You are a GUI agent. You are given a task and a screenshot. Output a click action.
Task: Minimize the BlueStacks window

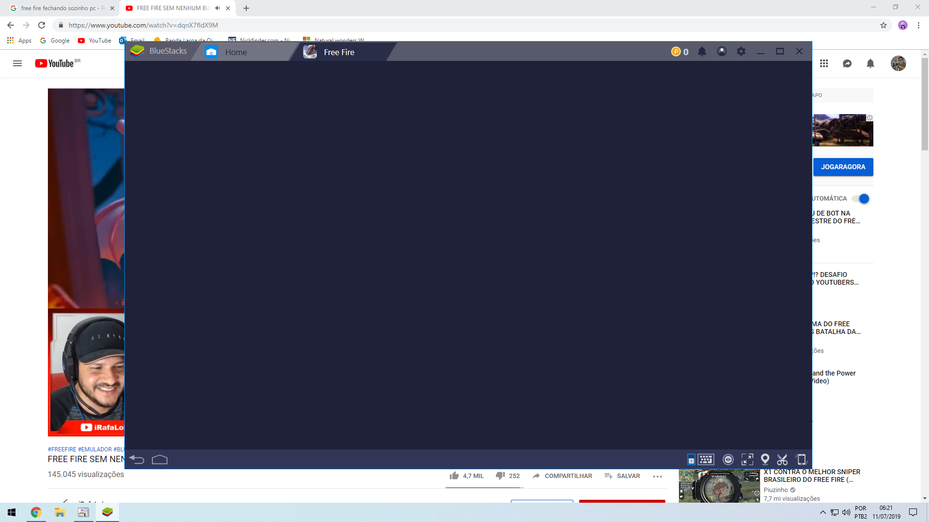point(760,52)
